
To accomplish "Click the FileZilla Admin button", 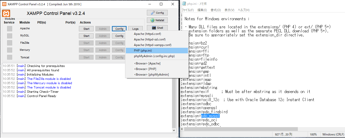I will point(103,43).
